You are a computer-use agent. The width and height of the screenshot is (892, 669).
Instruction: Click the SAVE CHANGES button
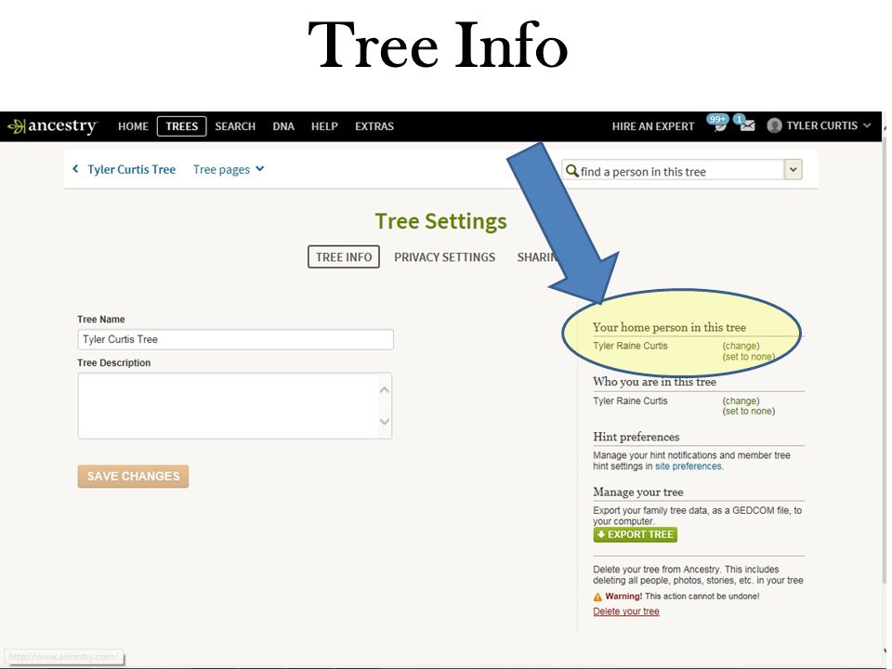pos(133,476)
